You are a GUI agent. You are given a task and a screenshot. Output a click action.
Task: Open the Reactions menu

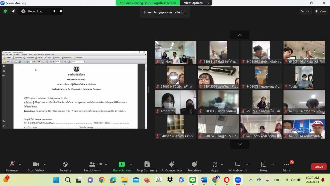pos(194,167)
